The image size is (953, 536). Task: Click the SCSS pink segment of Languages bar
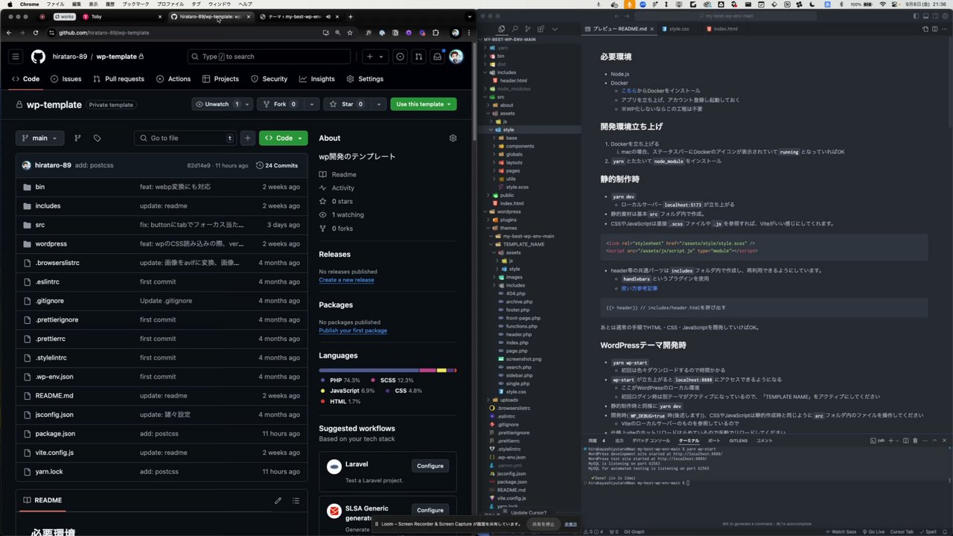click(x=427, y=370)
